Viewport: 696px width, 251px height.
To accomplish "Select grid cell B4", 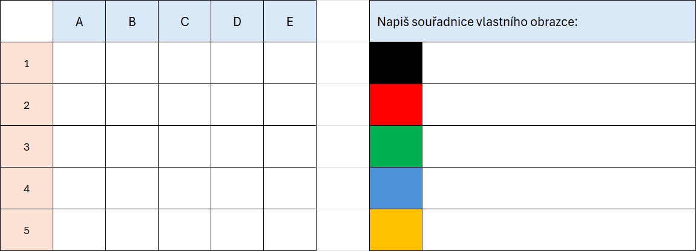I will 132,188.
